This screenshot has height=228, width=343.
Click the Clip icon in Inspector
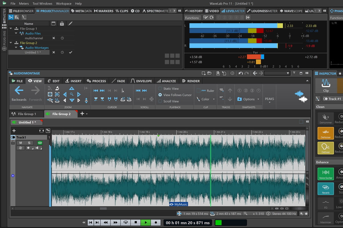[326, 86]
